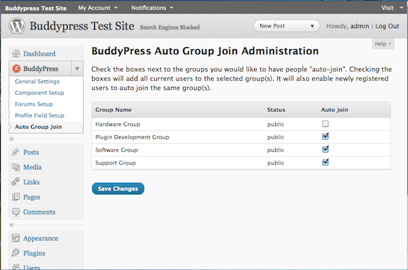This screenshot has width=408, height=270.
Task: Click the Links chain icon
Action: point(15,181)
